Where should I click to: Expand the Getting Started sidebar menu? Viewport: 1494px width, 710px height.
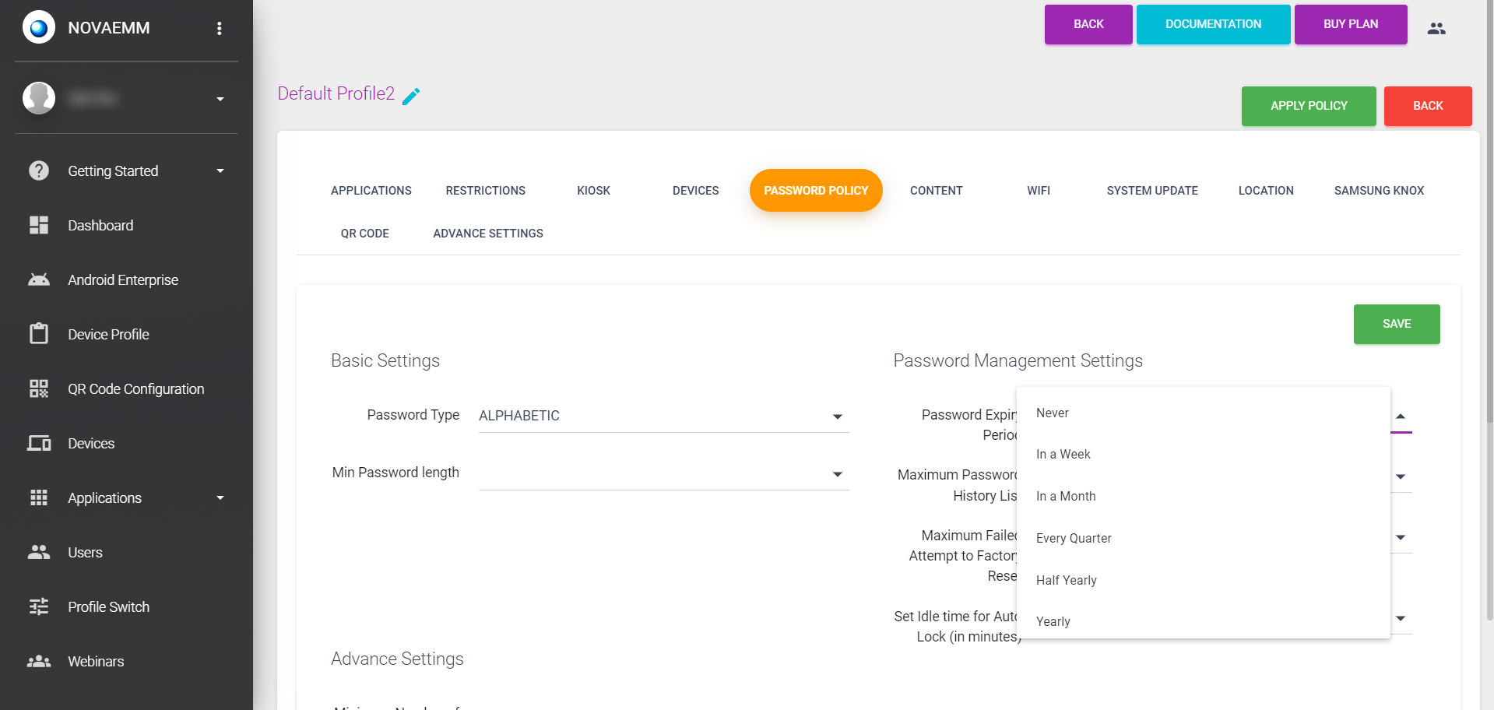[x=220, y=170]
